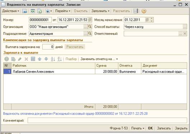The height and width of the screenshot is (134, 190).
Task: Click Рассчитать next to delay days
Action: pyautogui.click(x=75, y=47)
